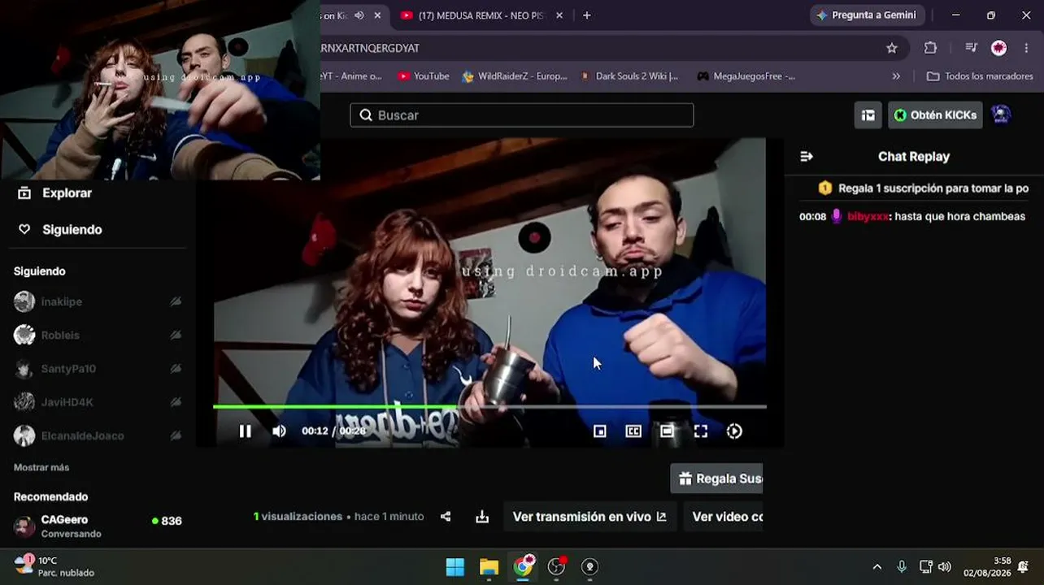This screenshot has width=1044, height=585.
Task: Open the Windows Start menu
Action: [455, 567]
